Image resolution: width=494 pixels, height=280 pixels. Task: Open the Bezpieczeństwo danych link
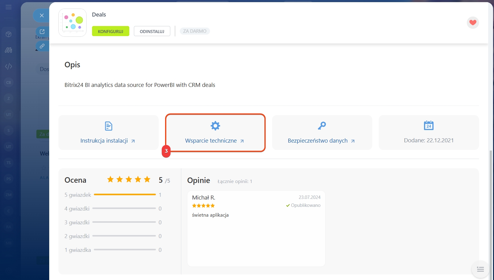321,141
